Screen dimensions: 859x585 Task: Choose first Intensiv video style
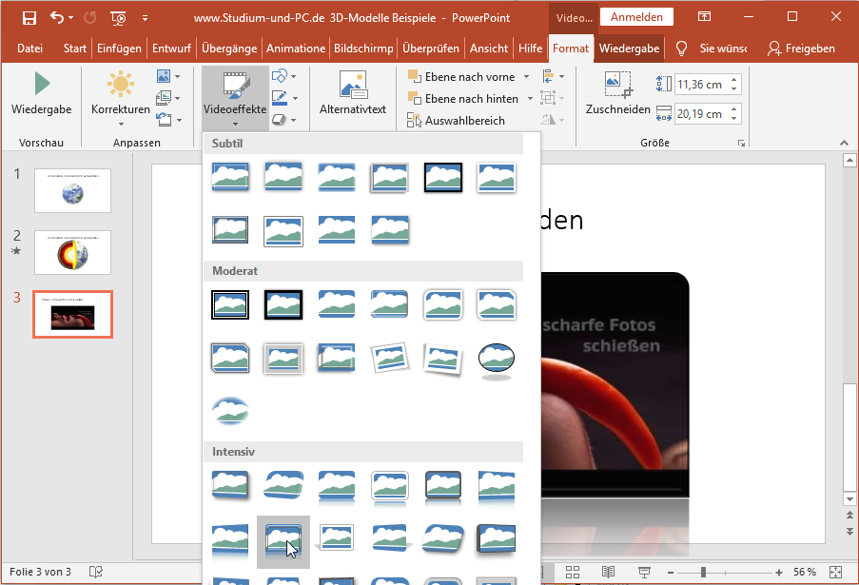230,485
